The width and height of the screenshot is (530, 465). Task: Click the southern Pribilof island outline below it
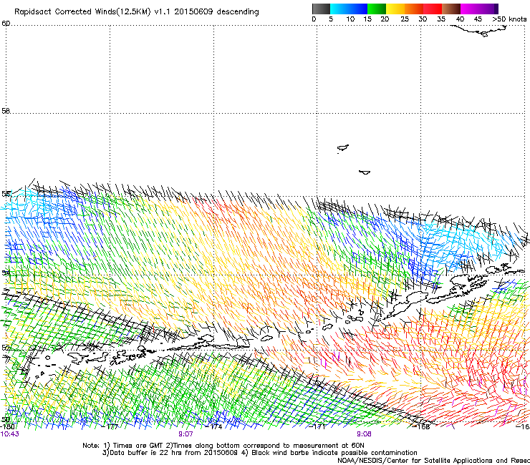(365, 172)
